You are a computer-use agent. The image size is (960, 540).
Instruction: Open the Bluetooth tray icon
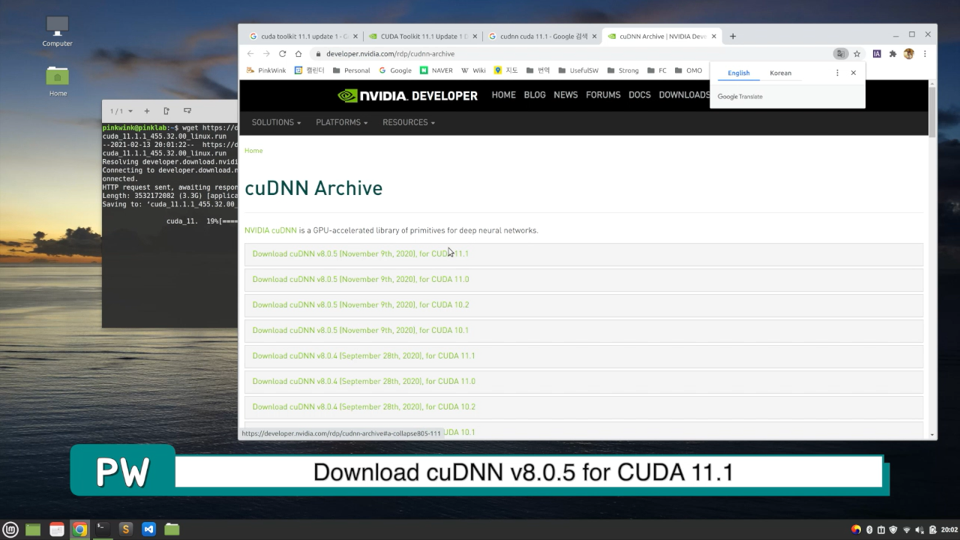click(x=869, y=529)
